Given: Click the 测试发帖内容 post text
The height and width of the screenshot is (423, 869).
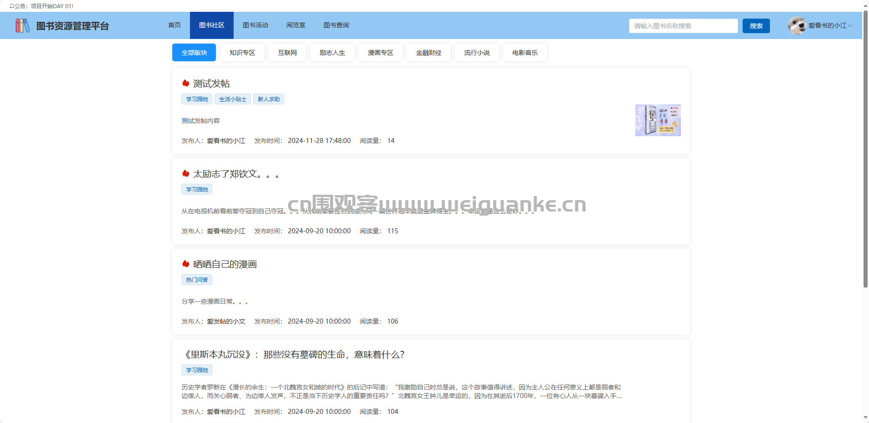Looking at the screenshot, I should tap(200, 121).
